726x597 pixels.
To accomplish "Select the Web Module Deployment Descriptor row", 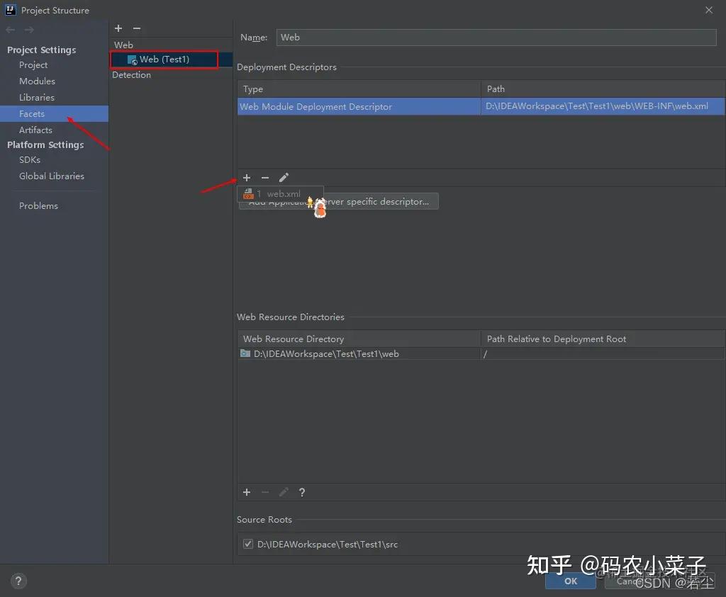I will 358,106.
